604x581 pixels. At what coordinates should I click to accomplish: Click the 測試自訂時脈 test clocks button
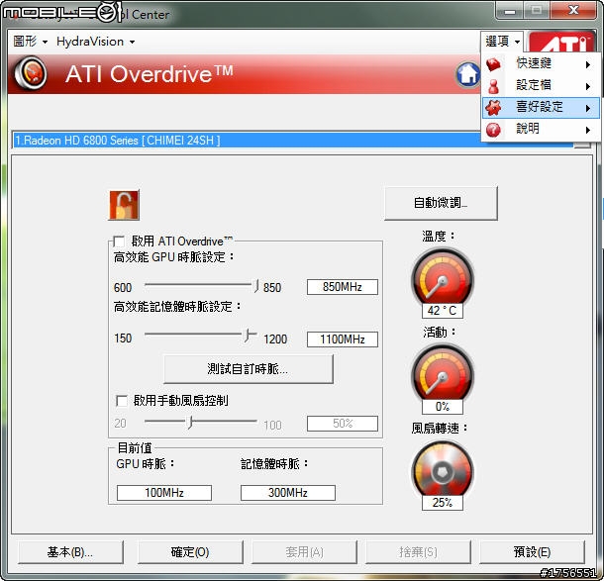point(249,369)
